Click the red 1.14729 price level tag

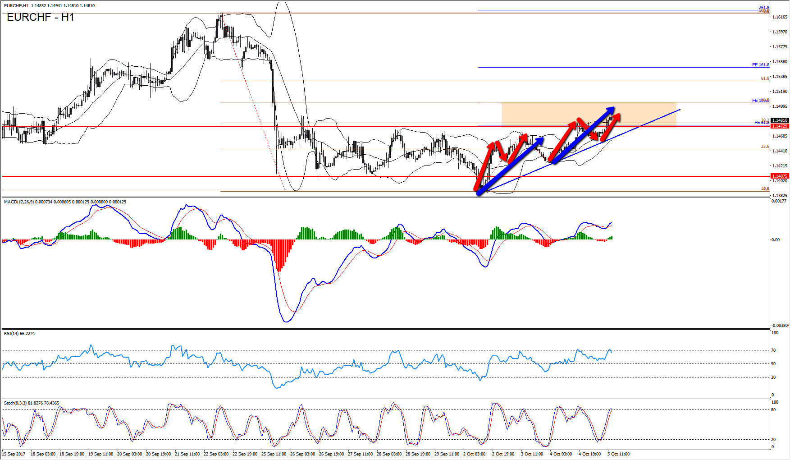pos(779,126)
